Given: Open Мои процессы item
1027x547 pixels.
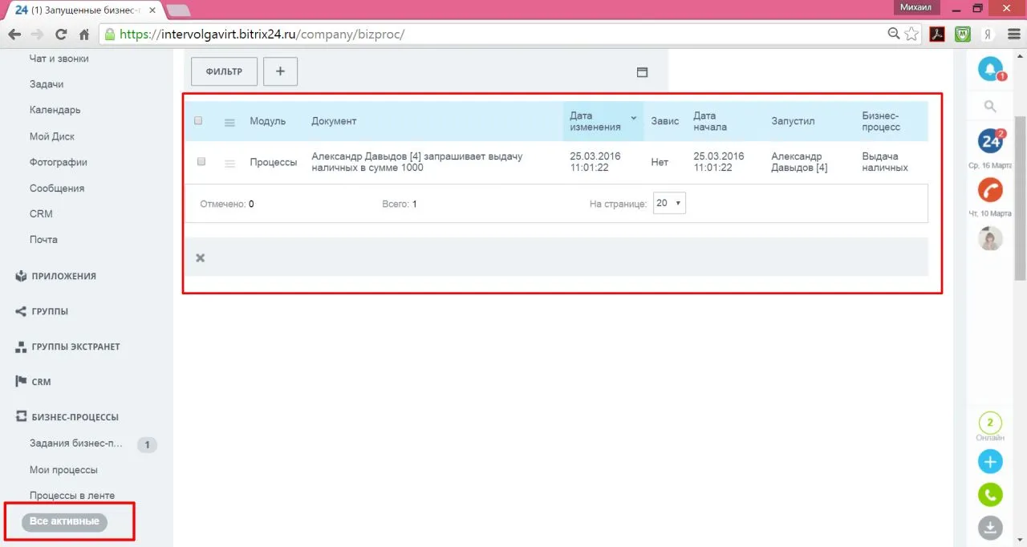Looking at the screenshot, I should [63, 470].
